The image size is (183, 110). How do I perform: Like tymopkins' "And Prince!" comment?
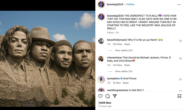[180, 80]
